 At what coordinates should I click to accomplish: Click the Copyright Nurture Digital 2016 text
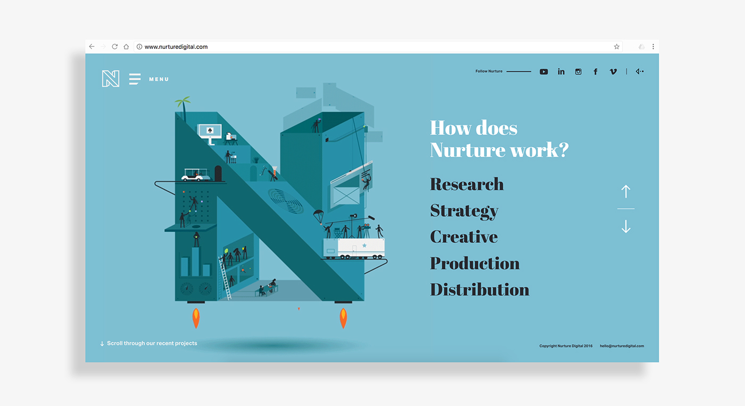[x=566, y=346]
